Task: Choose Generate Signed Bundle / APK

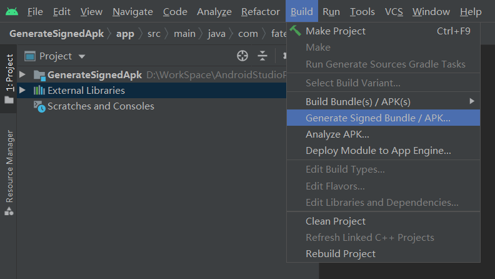Action: point(383,118)
